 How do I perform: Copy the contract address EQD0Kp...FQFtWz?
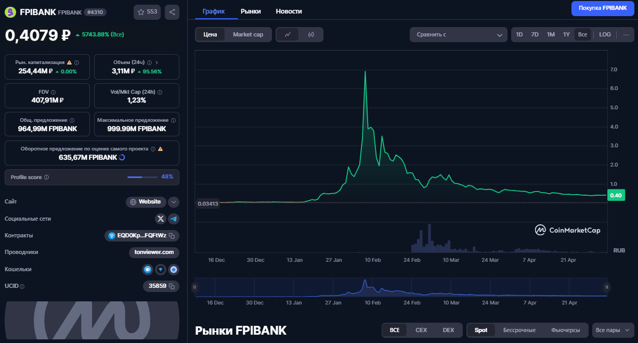click(x=172, y=236)
